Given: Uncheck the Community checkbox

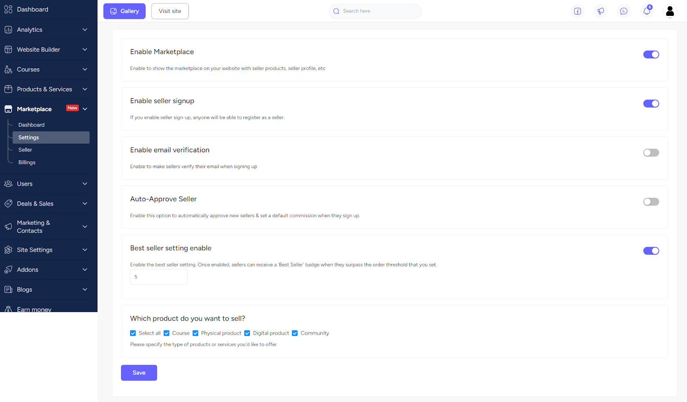Looking at the screenshot, I should tap(295, 333).
